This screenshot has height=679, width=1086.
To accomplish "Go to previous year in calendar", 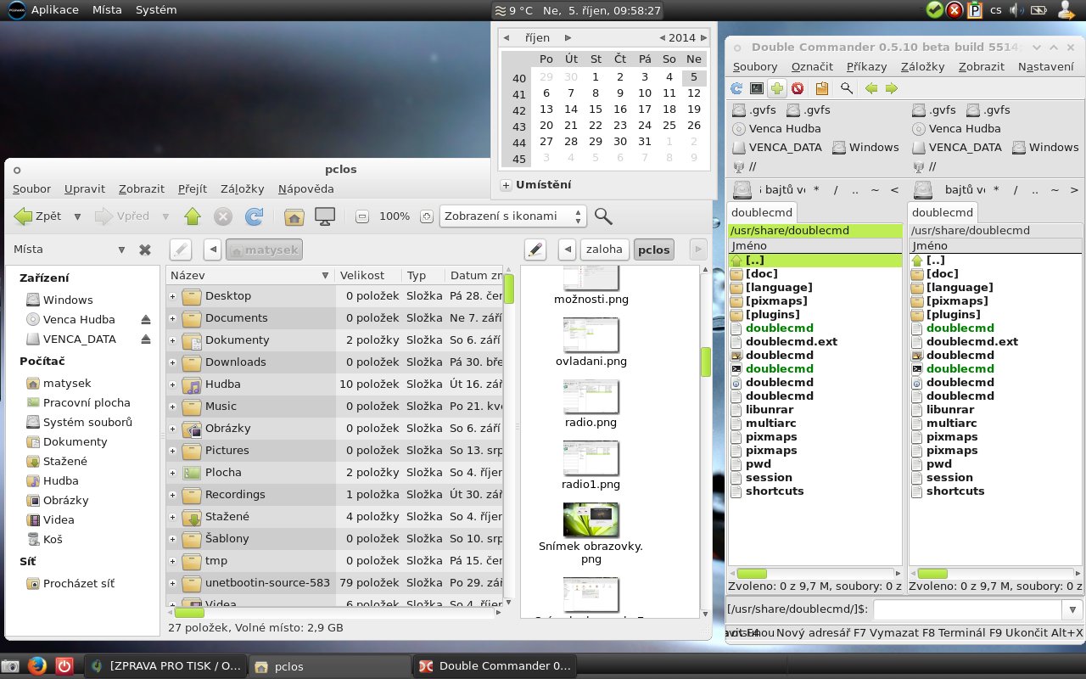I will point(663,37).
